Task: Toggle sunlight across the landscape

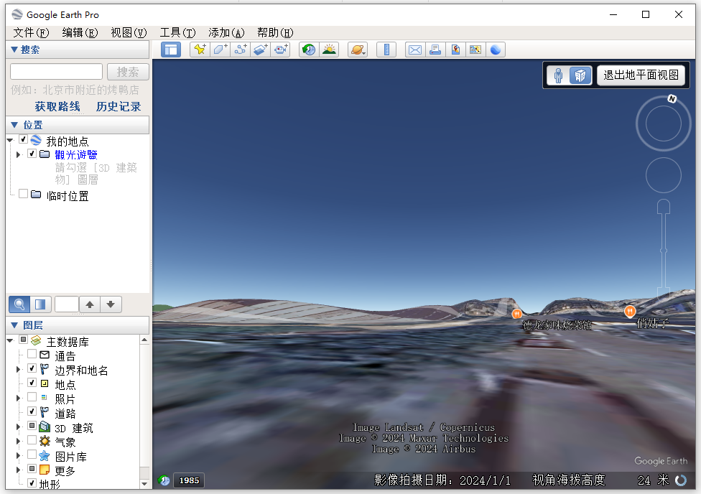Action: [x=329, y=50]
